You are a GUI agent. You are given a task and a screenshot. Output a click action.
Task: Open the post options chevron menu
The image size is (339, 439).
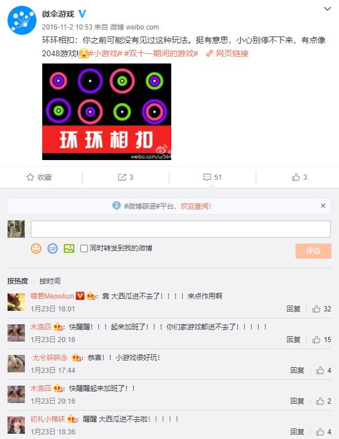pos(327,9)
